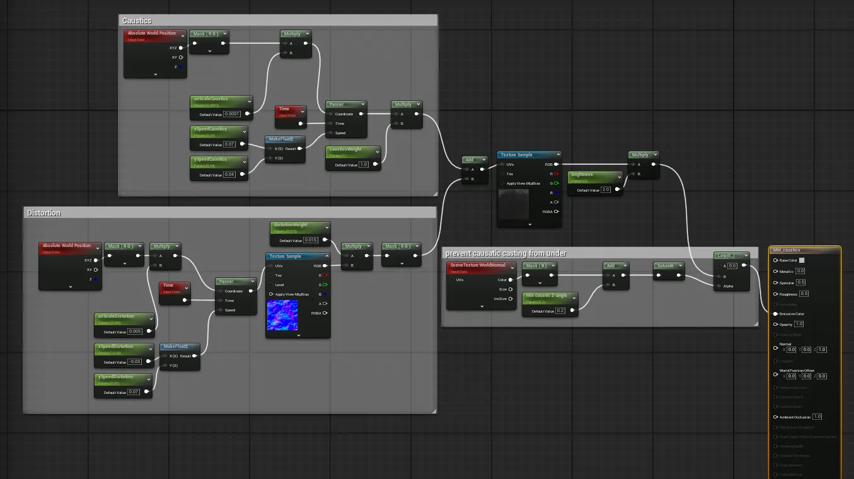This screenshot has width=854, height=479.
Task: Select MakeFloat2 node header in Distortion group
Action: tap(180, 347)
